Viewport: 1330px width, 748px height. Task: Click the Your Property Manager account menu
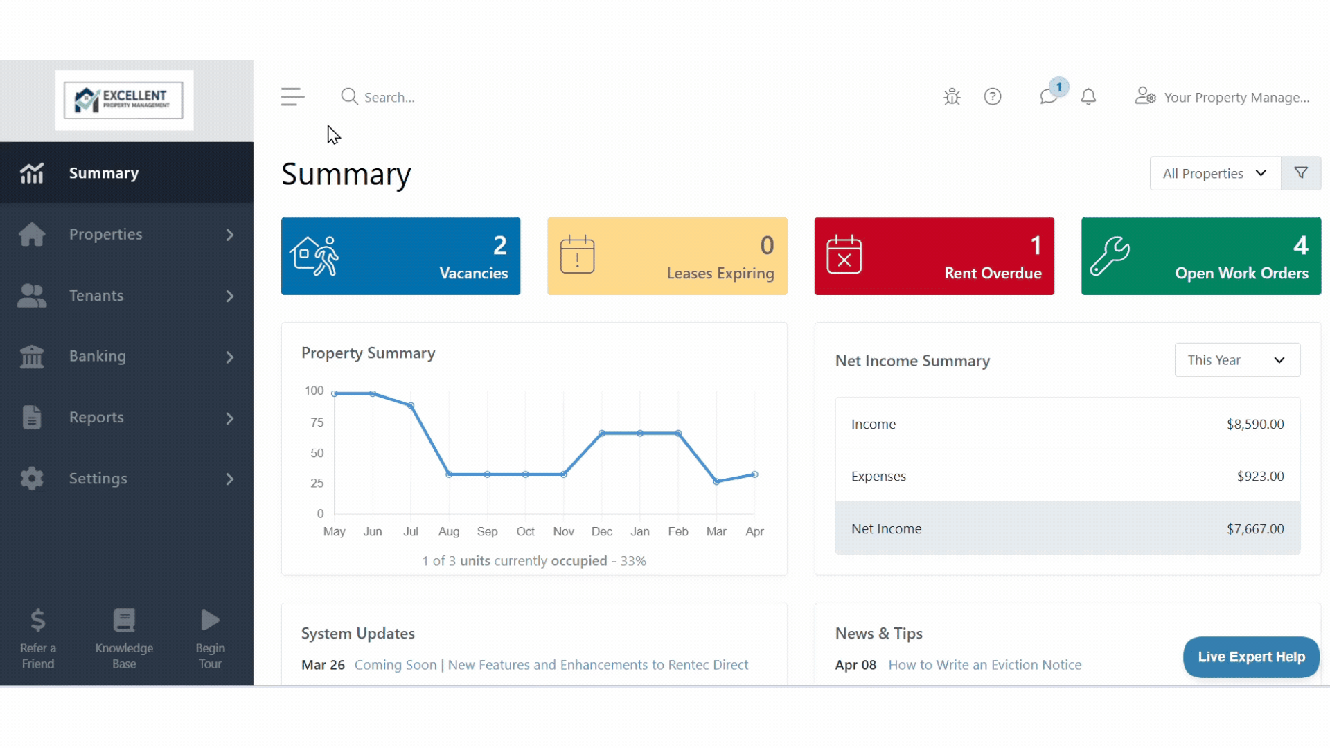point(1223,97)
